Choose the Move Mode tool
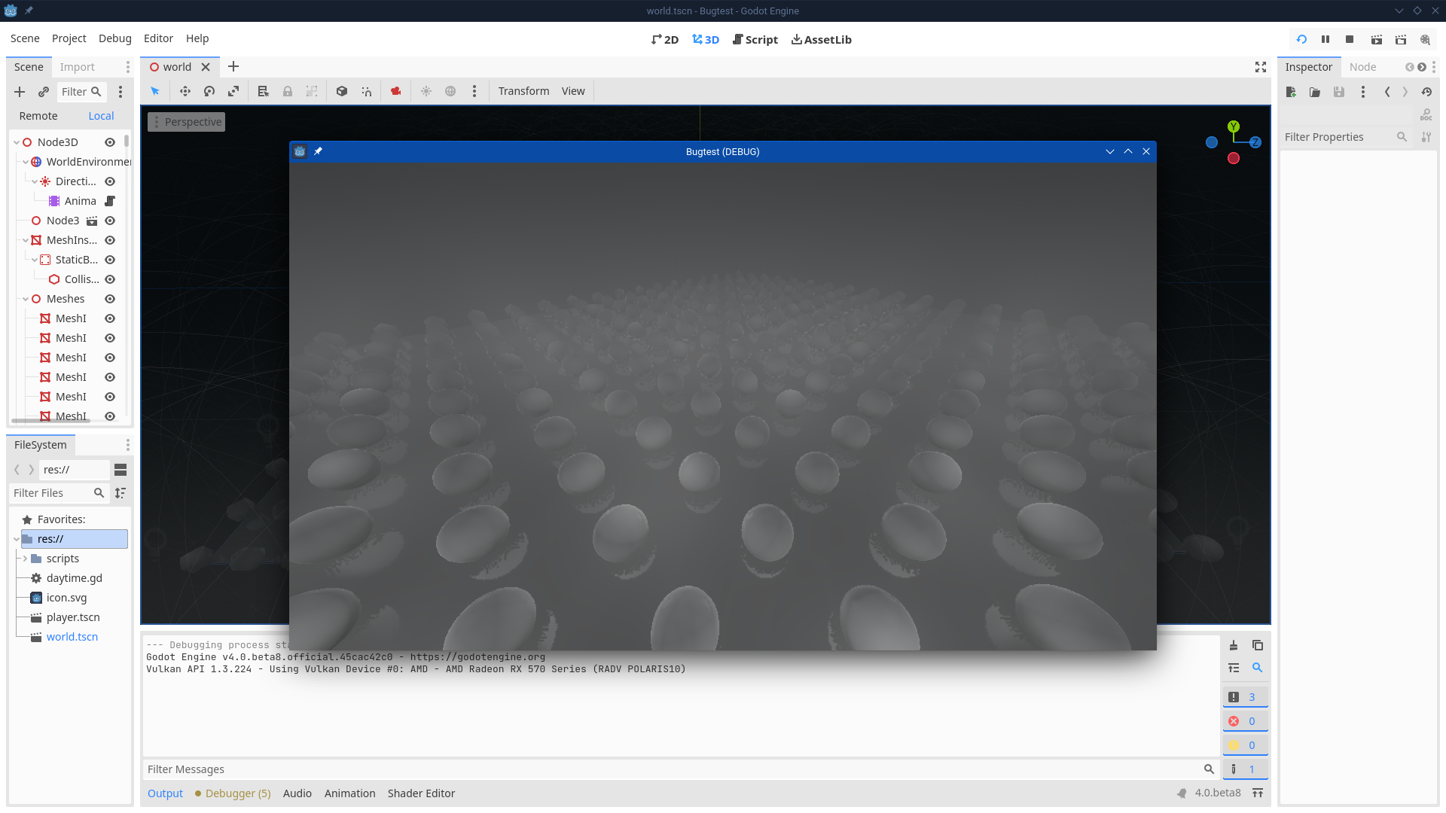 pyautogui.click(x=185, y=91)
